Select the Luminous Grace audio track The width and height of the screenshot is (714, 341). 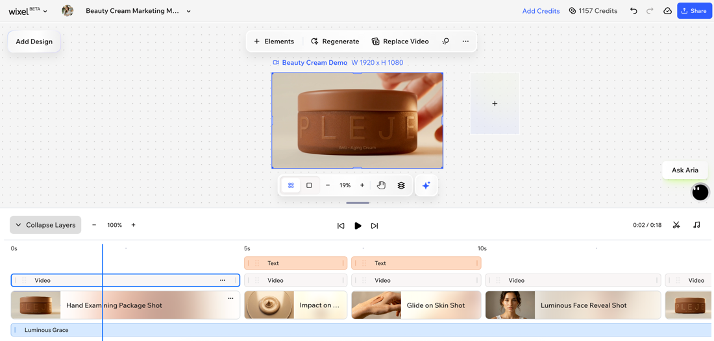pos(362,330)
